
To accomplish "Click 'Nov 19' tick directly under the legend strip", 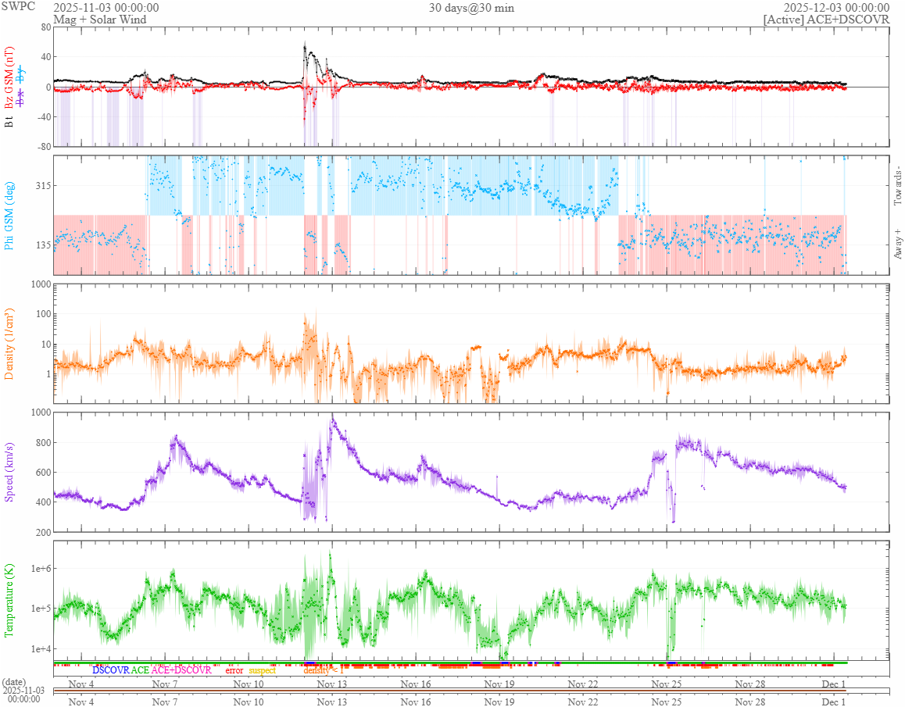I will coord(499,684).
